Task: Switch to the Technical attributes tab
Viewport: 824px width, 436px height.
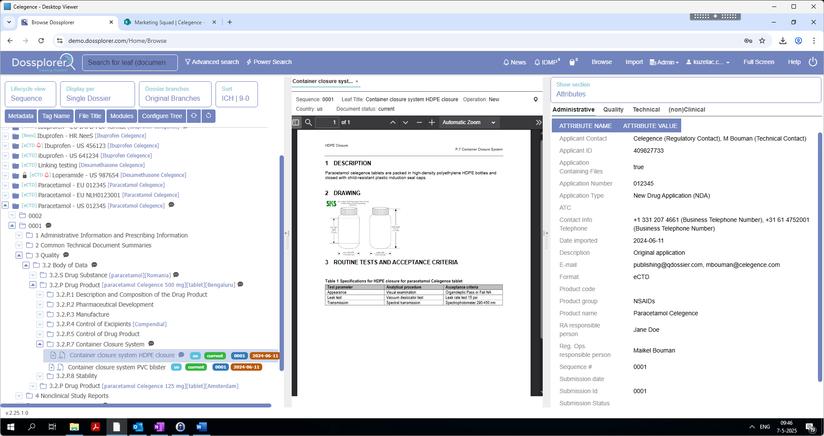Action: click(x=646, y=109)
